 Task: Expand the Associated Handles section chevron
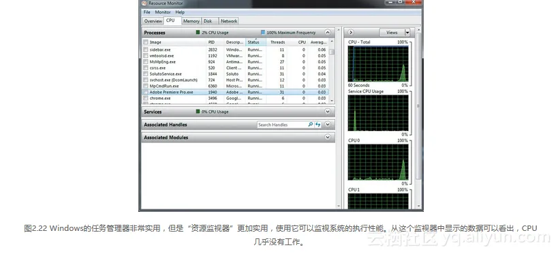[328, 124]
